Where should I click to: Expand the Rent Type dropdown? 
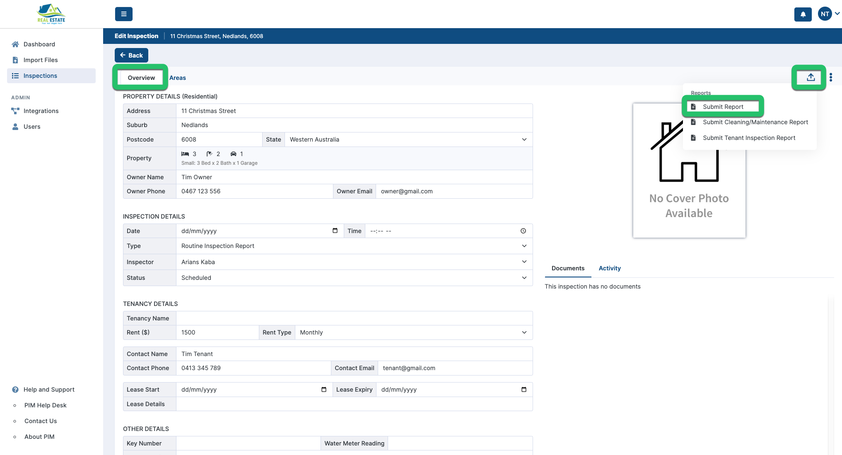click(x=413, y=332)
